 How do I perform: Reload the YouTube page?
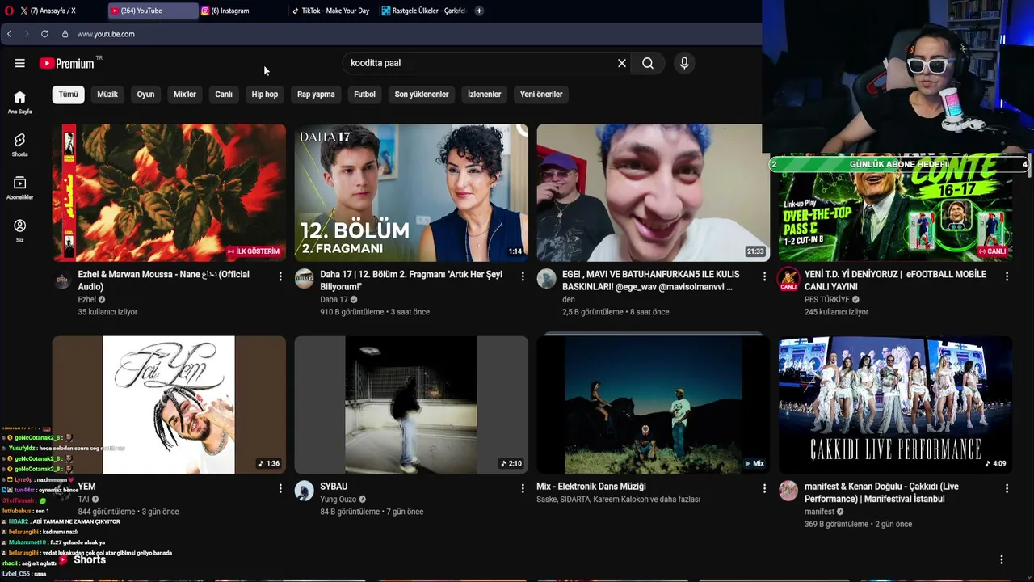coord(44,34)
